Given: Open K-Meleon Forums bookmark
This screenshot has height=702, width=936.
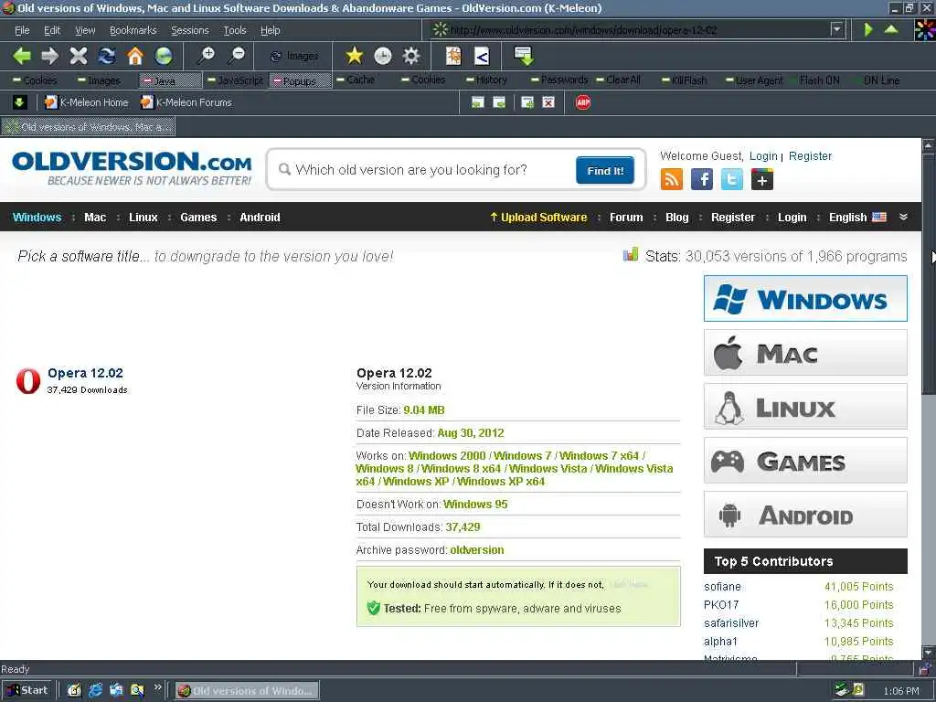Looking at the screenshot, I should pos(186,102).
